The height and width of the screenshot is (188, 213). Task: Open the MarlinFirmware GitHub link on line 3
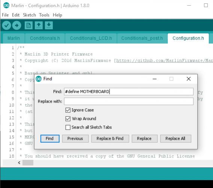[165, 61]
